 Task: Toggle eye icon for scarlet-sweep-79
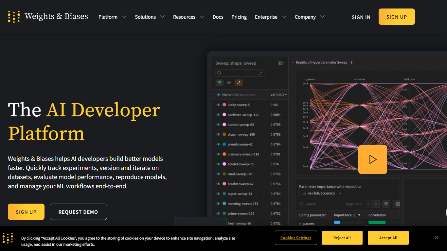(x=218, y=164)
